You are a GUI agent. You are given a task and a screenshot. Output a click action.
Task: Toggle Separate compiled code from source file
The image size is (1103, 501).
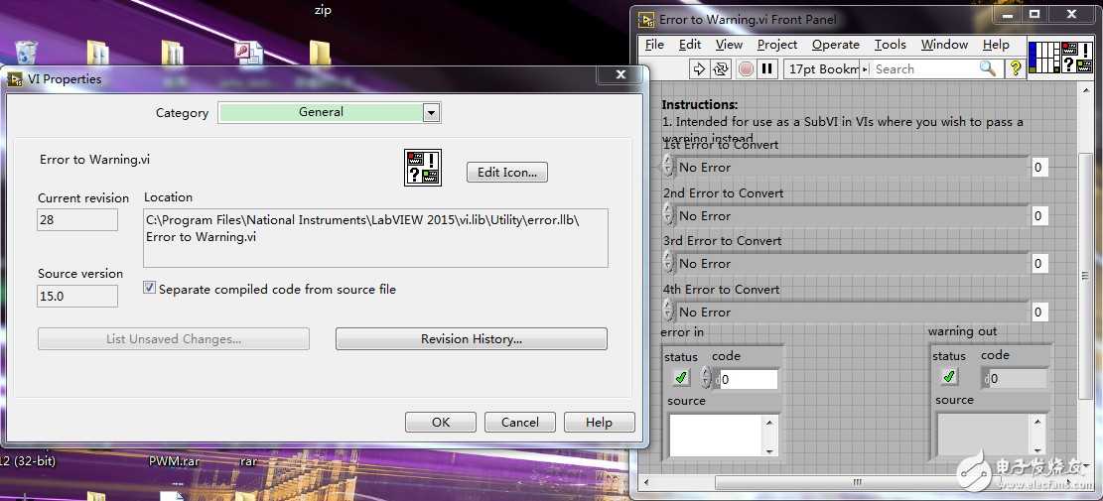click(149, 288)
